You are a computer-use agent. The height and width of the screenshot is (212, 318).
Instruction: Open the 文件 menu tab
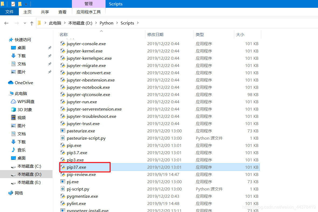coord(9,12)
